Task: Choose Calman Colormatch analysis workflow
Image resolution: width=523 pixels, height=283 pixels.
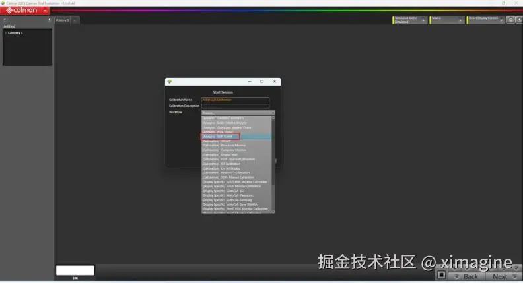Action: click(x=237, y=118)
